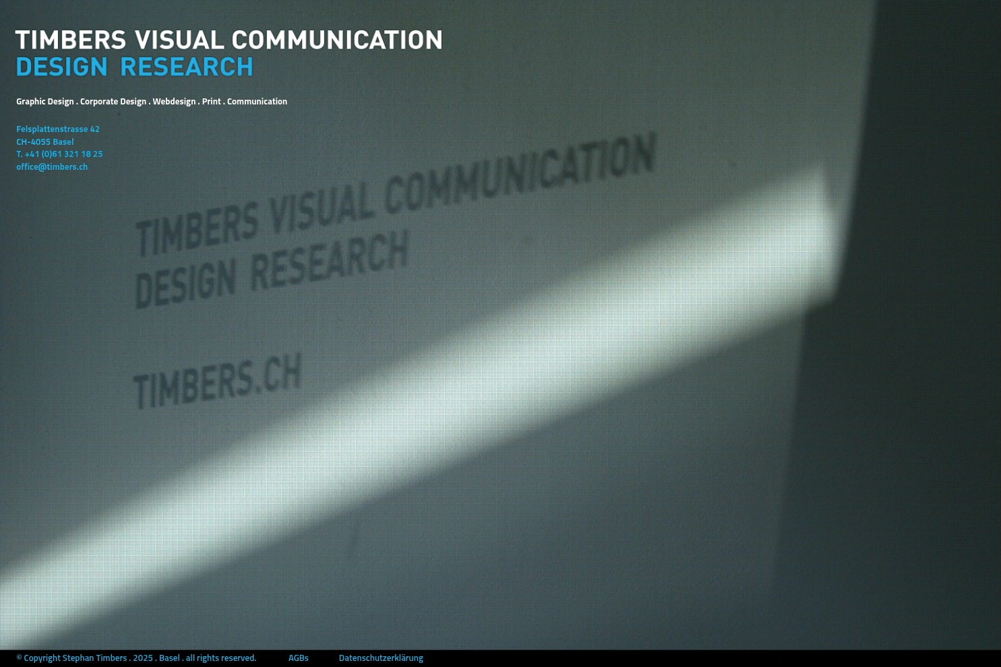Click the slanted TIMBERS VISUAL COMMUNICATION photo text
Screen dimensions: 1001x667
(x=394, y=195)
